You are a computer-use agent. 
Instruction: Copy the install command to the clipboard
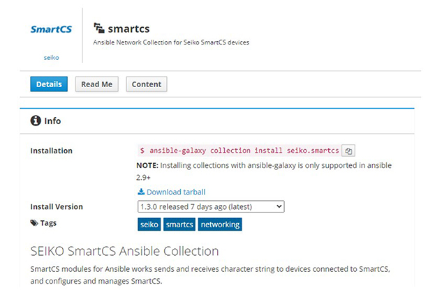348,151
